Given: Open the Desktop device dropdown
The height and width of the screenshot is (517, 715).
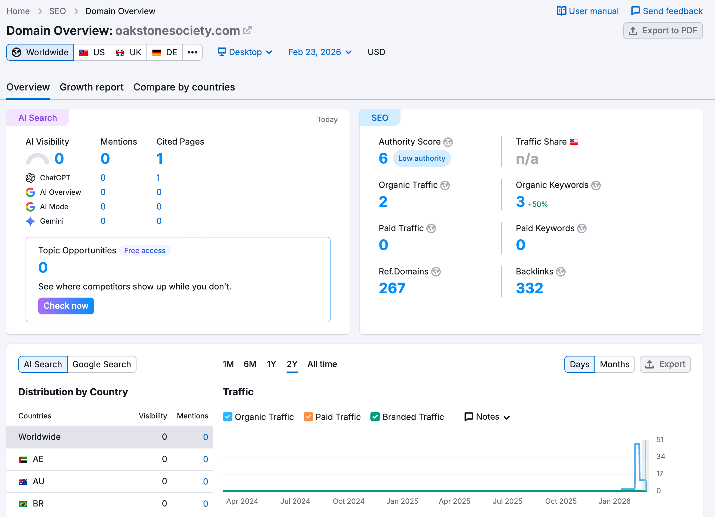Looking at the screenshot, I should coord(245,52).
